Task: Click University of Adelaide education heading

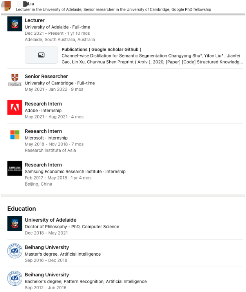Action: (x=51, y=220)
